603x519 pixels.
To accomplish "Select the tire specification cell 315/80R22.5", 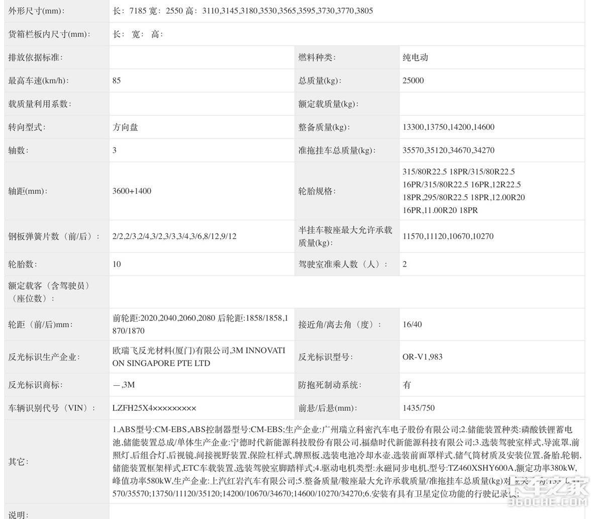I will coord(463,191).
